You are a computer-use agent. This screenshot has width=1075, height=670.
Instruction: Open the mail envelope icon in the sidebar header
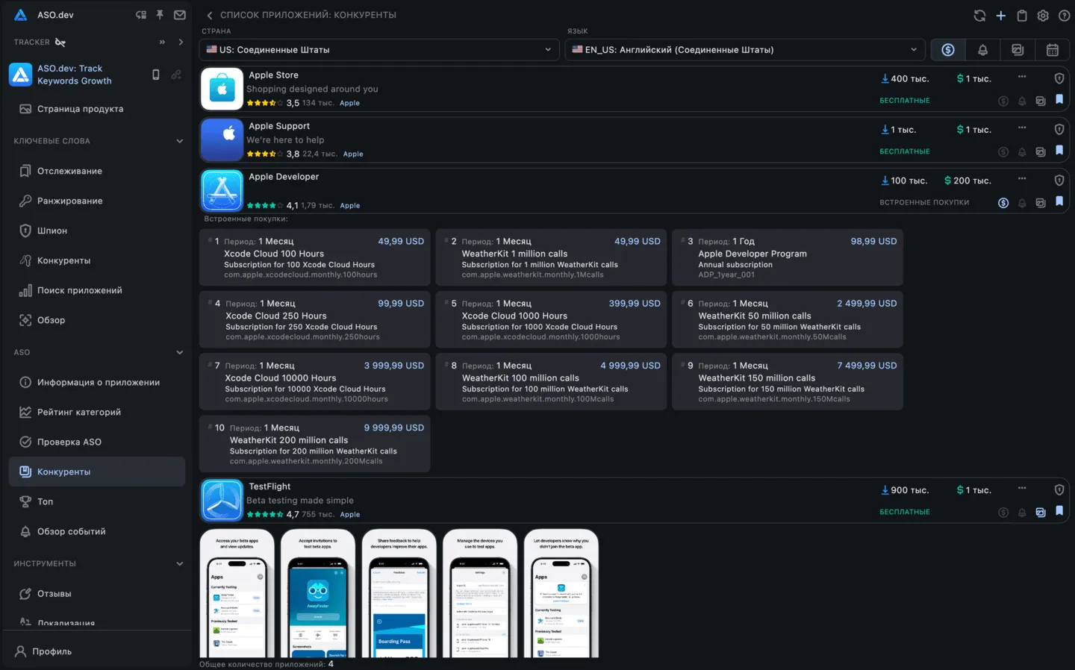point(180,15)
